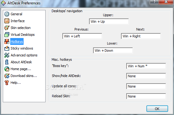Screen dimensions: 174x115
Task: Open Sticky windows settings
Action: click(x=22, y=48)
